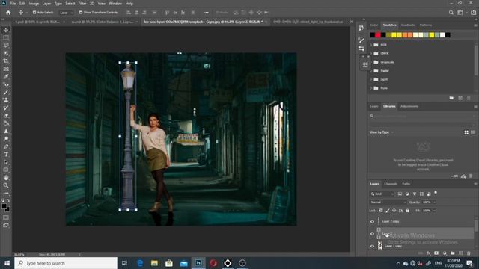Click the Home icon in the options bar
Image resolution: width=479 pixels, height=269 pixels.
pos(8,13)
